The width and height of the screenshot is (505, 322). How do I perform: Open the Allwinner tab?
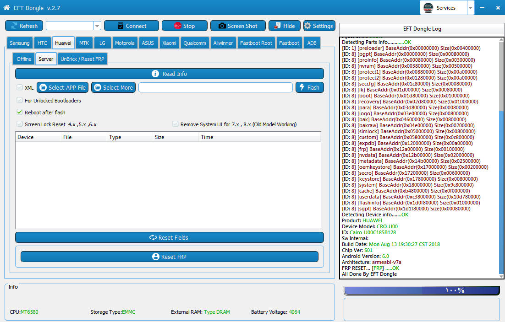tap(223, 43)
